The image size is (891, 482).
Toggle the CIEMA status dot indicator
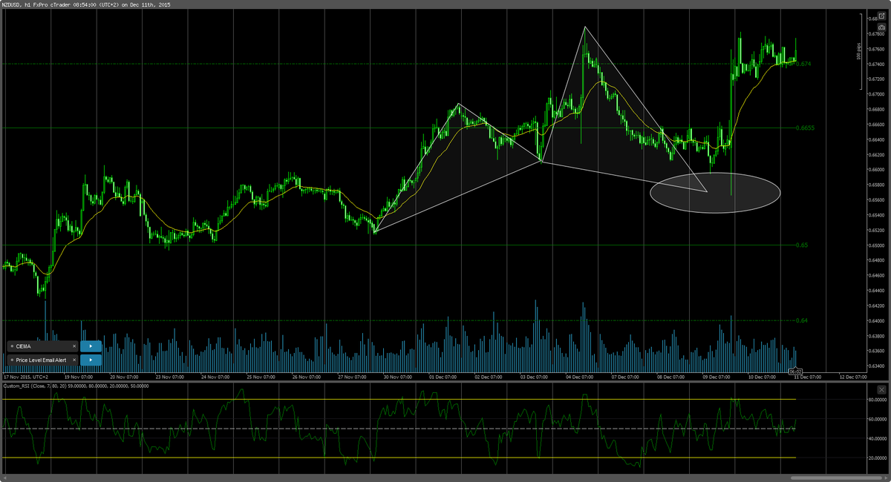click(12, 346)
